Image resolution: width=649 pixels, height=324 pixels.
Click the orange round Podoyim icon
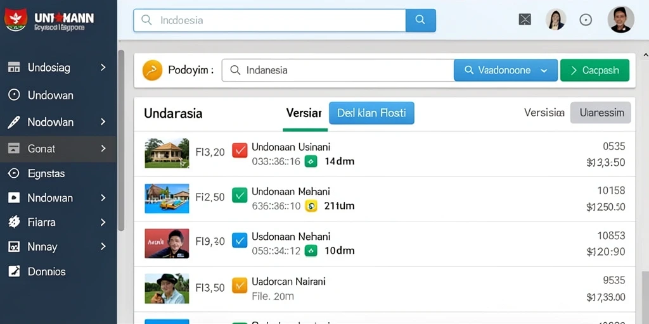click(x=152, y=70)
